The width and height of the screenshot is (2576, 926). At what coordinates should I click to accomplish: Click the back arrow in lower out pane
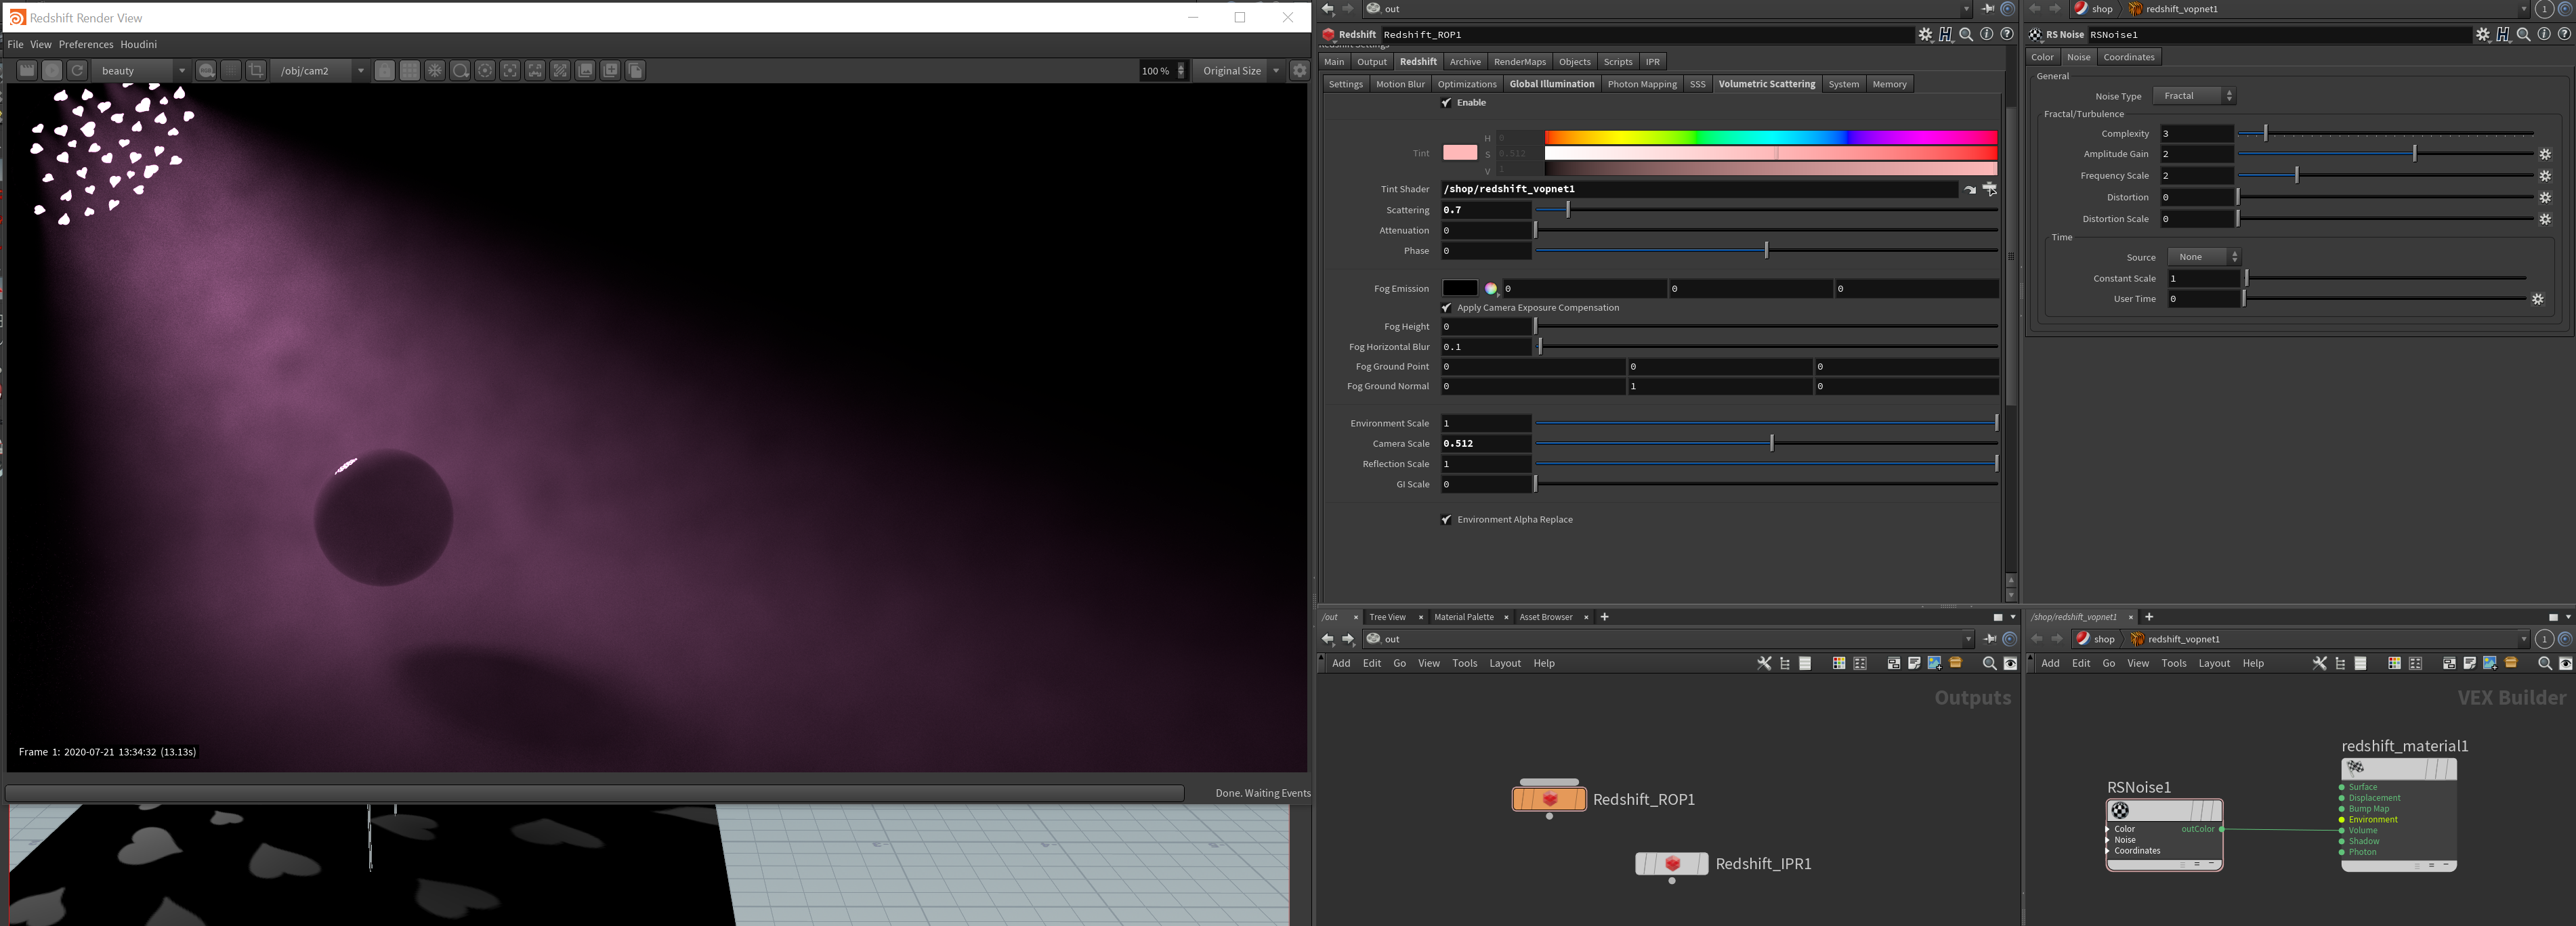click(x=1328, y=639)
